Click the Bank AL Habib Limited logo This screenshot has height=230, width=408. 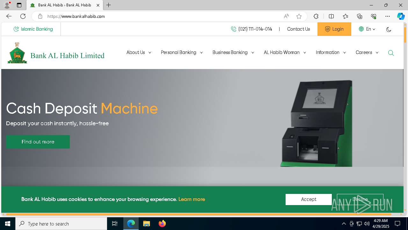[x=56, y=53]
